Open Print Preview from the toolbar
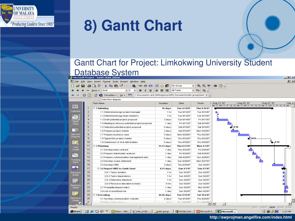 (x=94, y=86)
